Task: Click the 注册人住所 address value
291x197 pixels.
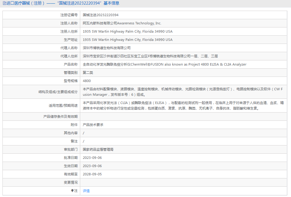Action: point(128,31)
